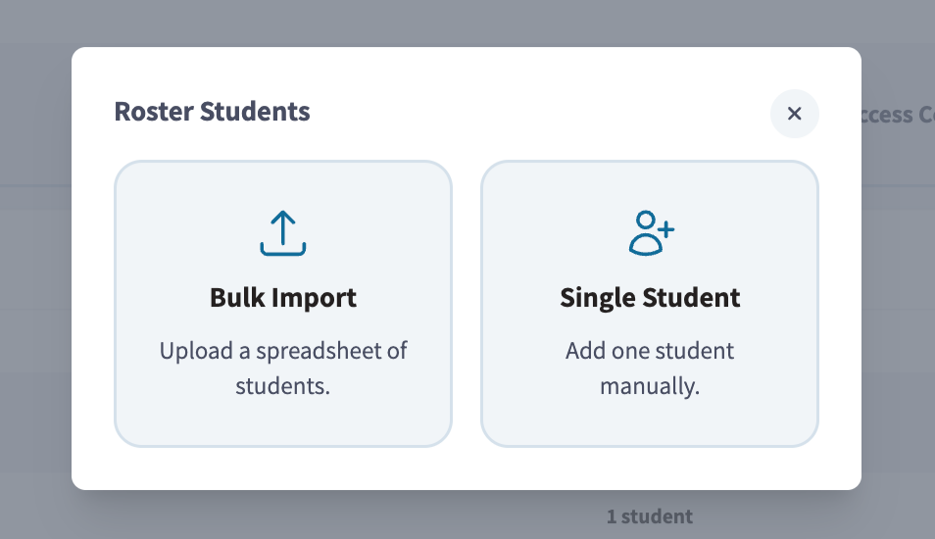The image size is (935, 539).
Task: Close the Roster Students dialog
Action: pos(794,114)
